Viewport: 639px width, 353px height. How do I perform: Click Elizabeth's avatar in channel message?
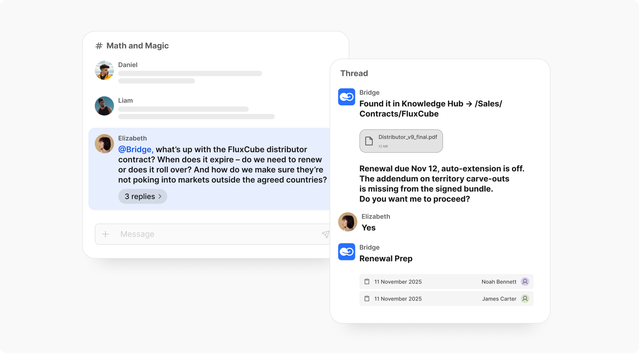(104, 144)
